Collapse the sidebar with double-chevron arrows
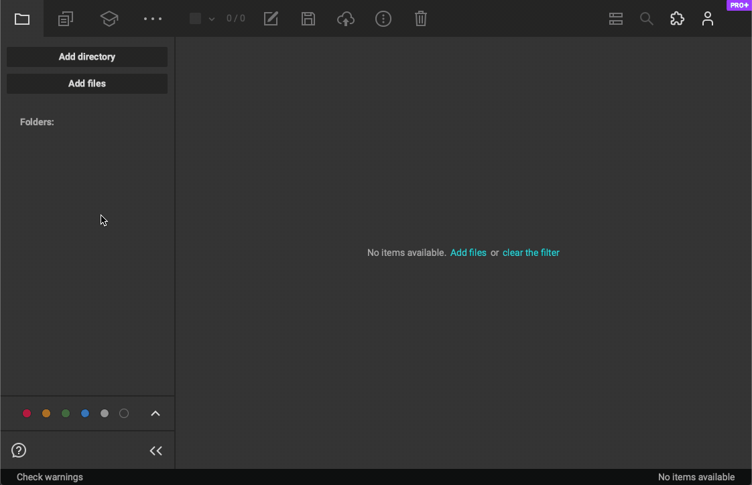The height and width of the screenshot is (485, 752). pos(155,450)
